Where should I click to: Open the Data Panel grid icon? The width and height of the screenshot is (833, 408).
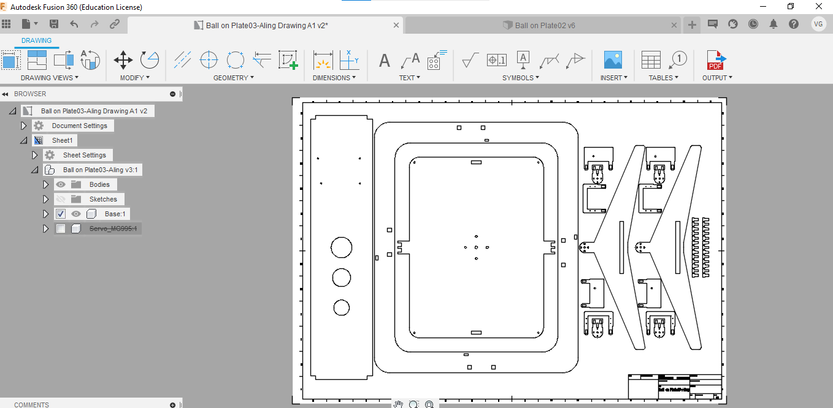[7, 24]
